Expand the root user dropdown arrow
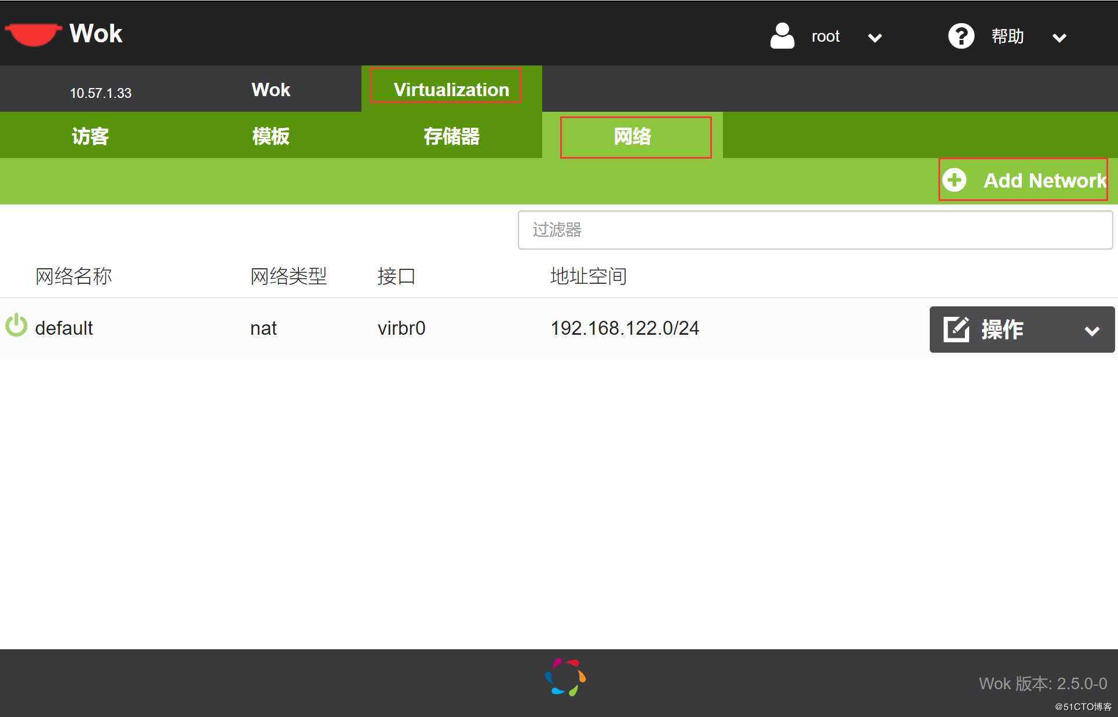This screenshot has width=1118, height=717. point(875,38)
